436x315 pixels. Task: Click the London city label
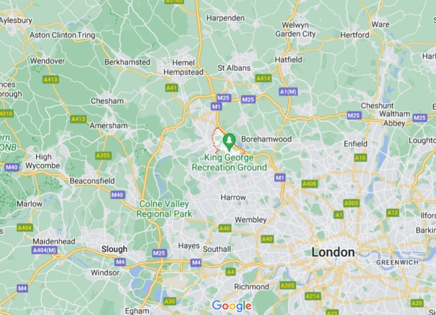pos(333,252)
